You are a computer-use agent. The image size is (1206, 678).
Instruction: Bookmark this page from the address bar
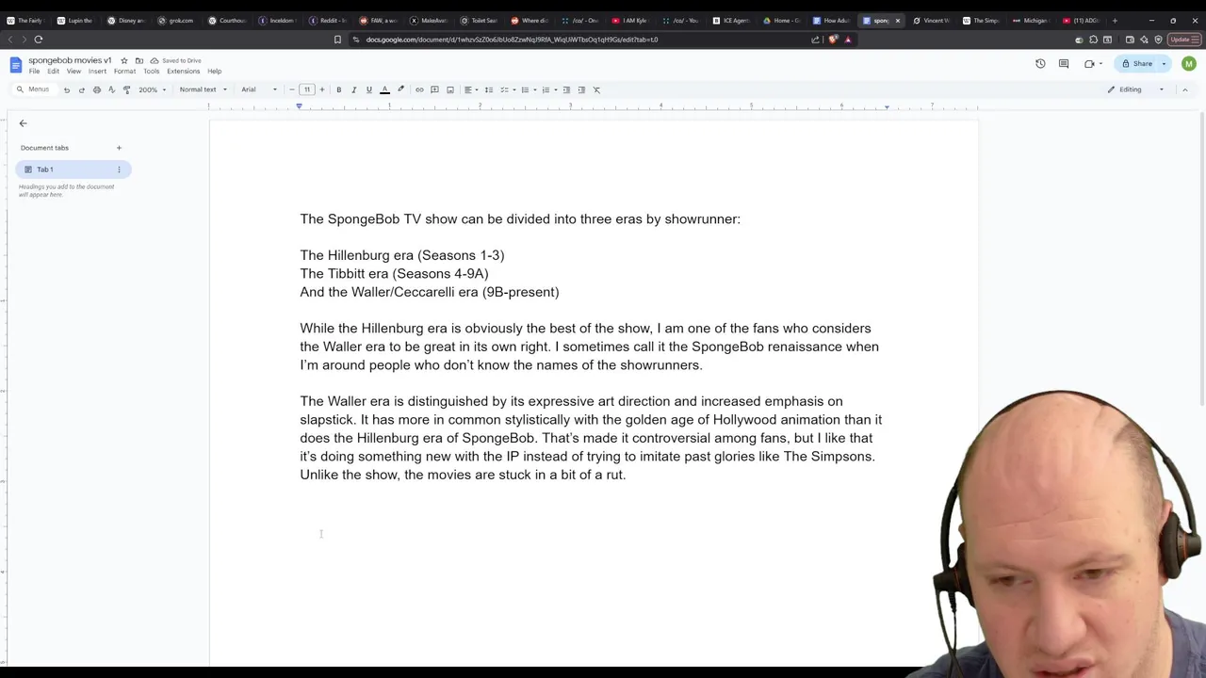pyautogui.click(x=337, y=40)
